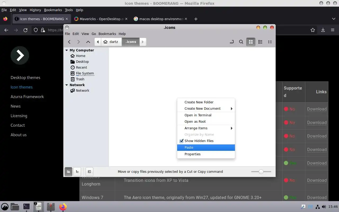Open the taskbar start menu icon

(5, 207)
